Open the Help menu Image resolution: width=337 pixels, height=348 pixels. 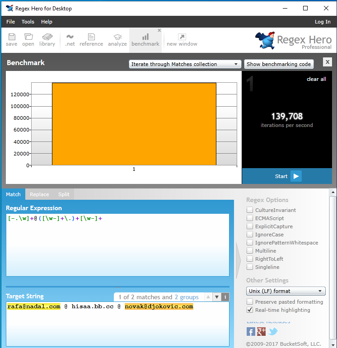[47, 22]
